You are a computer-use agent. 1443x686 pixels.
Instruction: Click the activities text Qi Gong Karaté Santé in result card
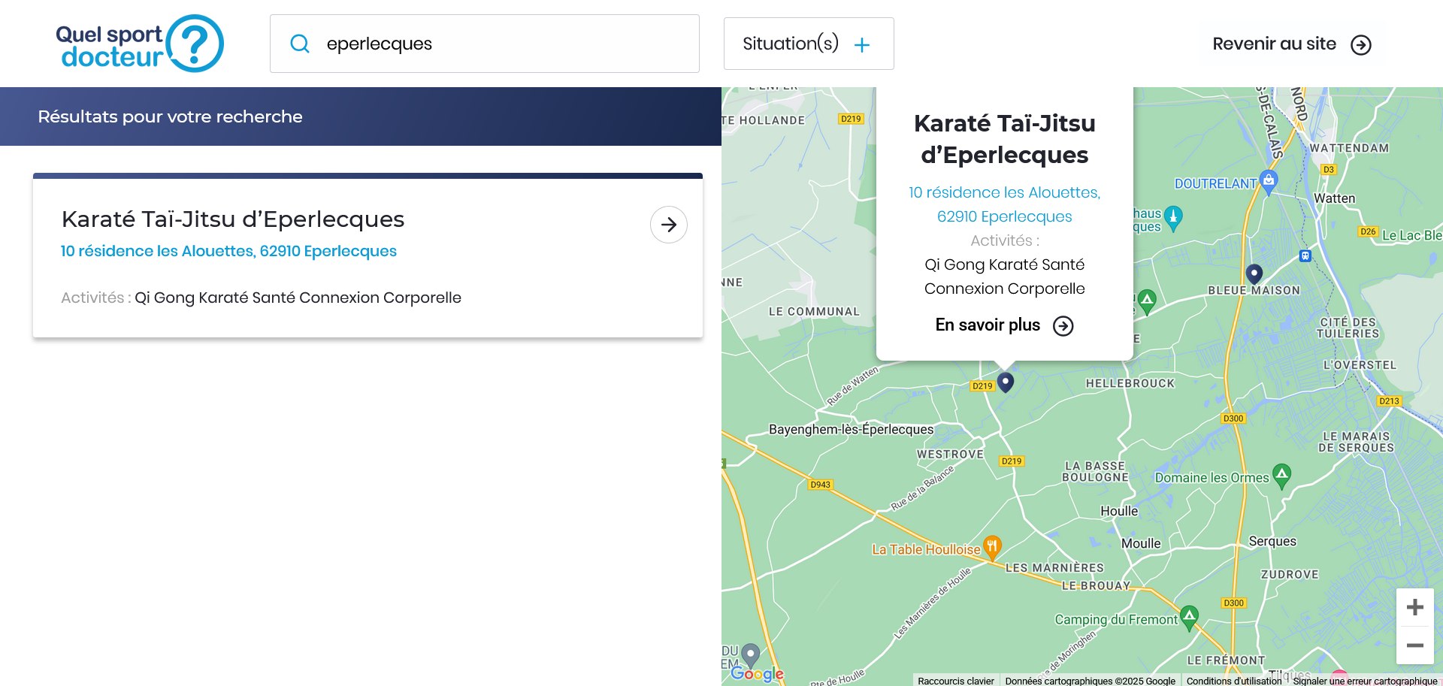298,298
